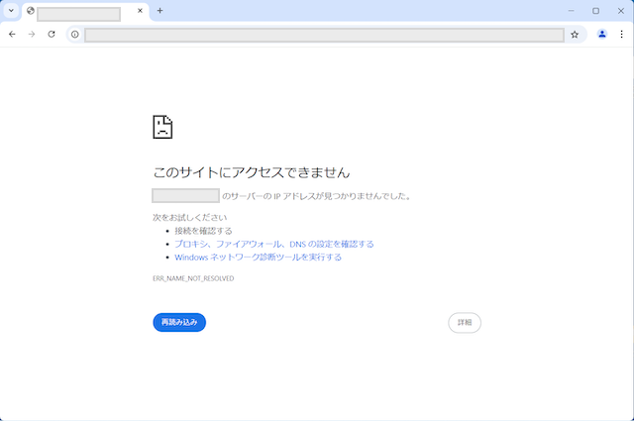Screen dimensions: 634x421
Task: Open Chrome's three-dot menu
Action: tap(621, 34)
